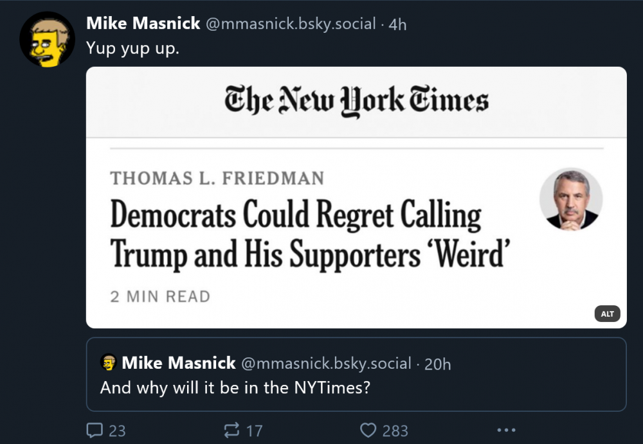Open the top Mike Masnick display name
Image resolution: width=643 pixels, height=444 pixels.
point(143,24)
